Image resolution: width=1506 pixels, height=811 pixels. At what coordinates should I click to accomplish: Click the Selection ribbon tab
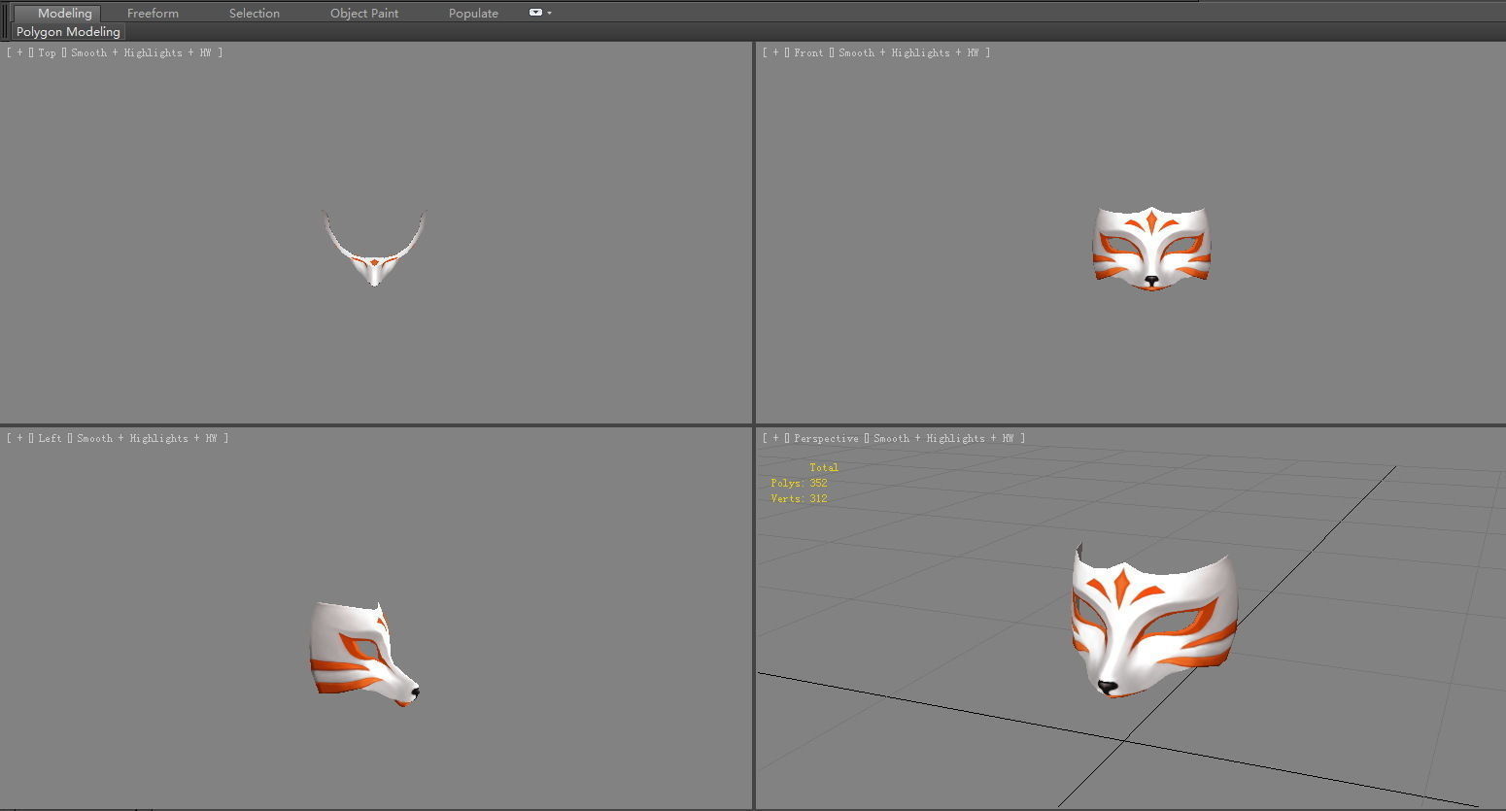[254, 13]
